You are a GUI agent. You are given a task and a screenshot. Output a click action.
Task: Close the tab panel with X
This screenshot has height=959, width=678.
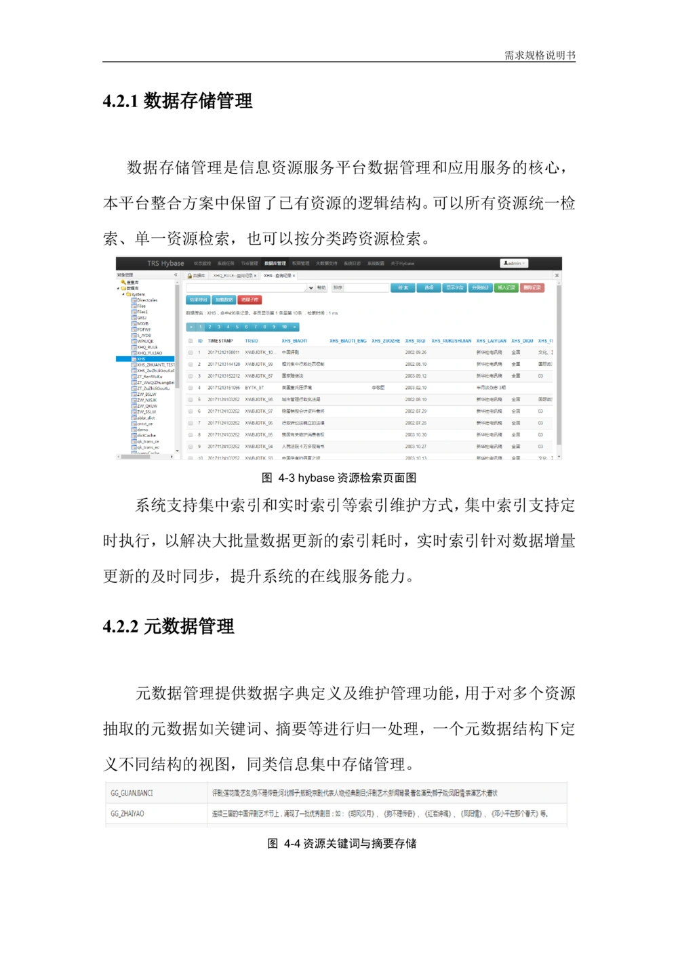557,275
